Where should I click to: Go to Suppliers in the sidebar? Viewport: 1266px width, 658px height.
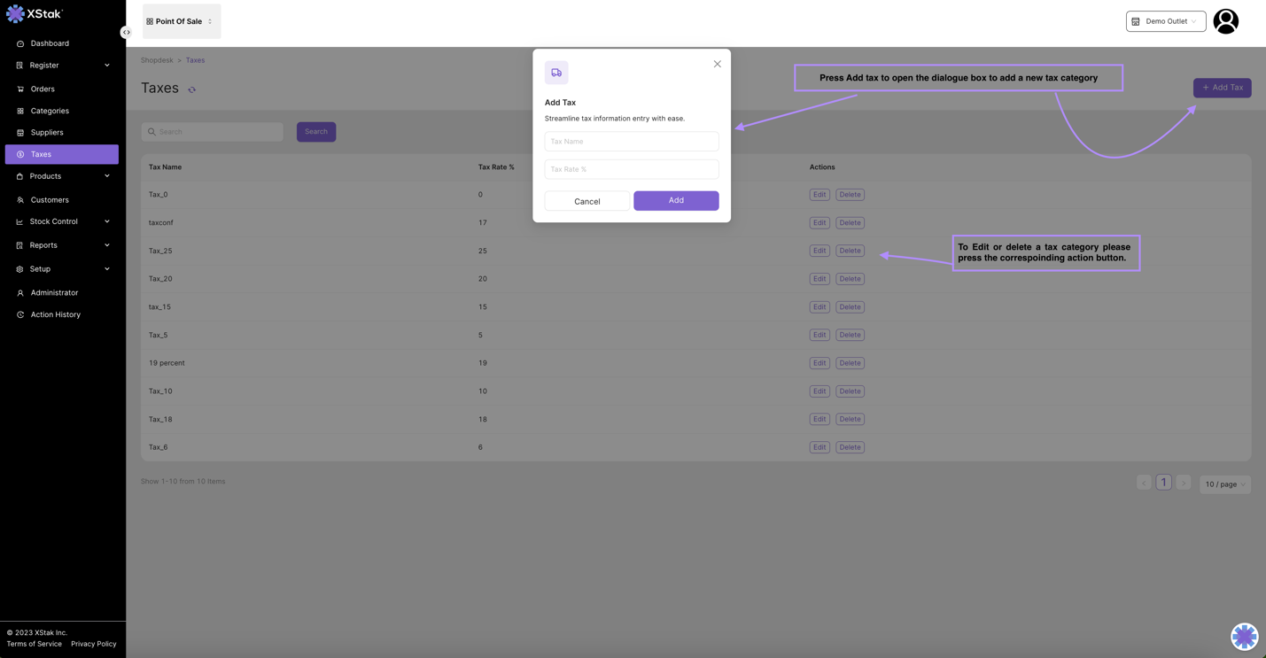[x=47, y=133]
